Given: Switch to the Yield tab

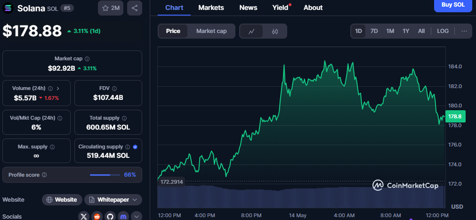Looking at the screenshot, I should 280,8.
